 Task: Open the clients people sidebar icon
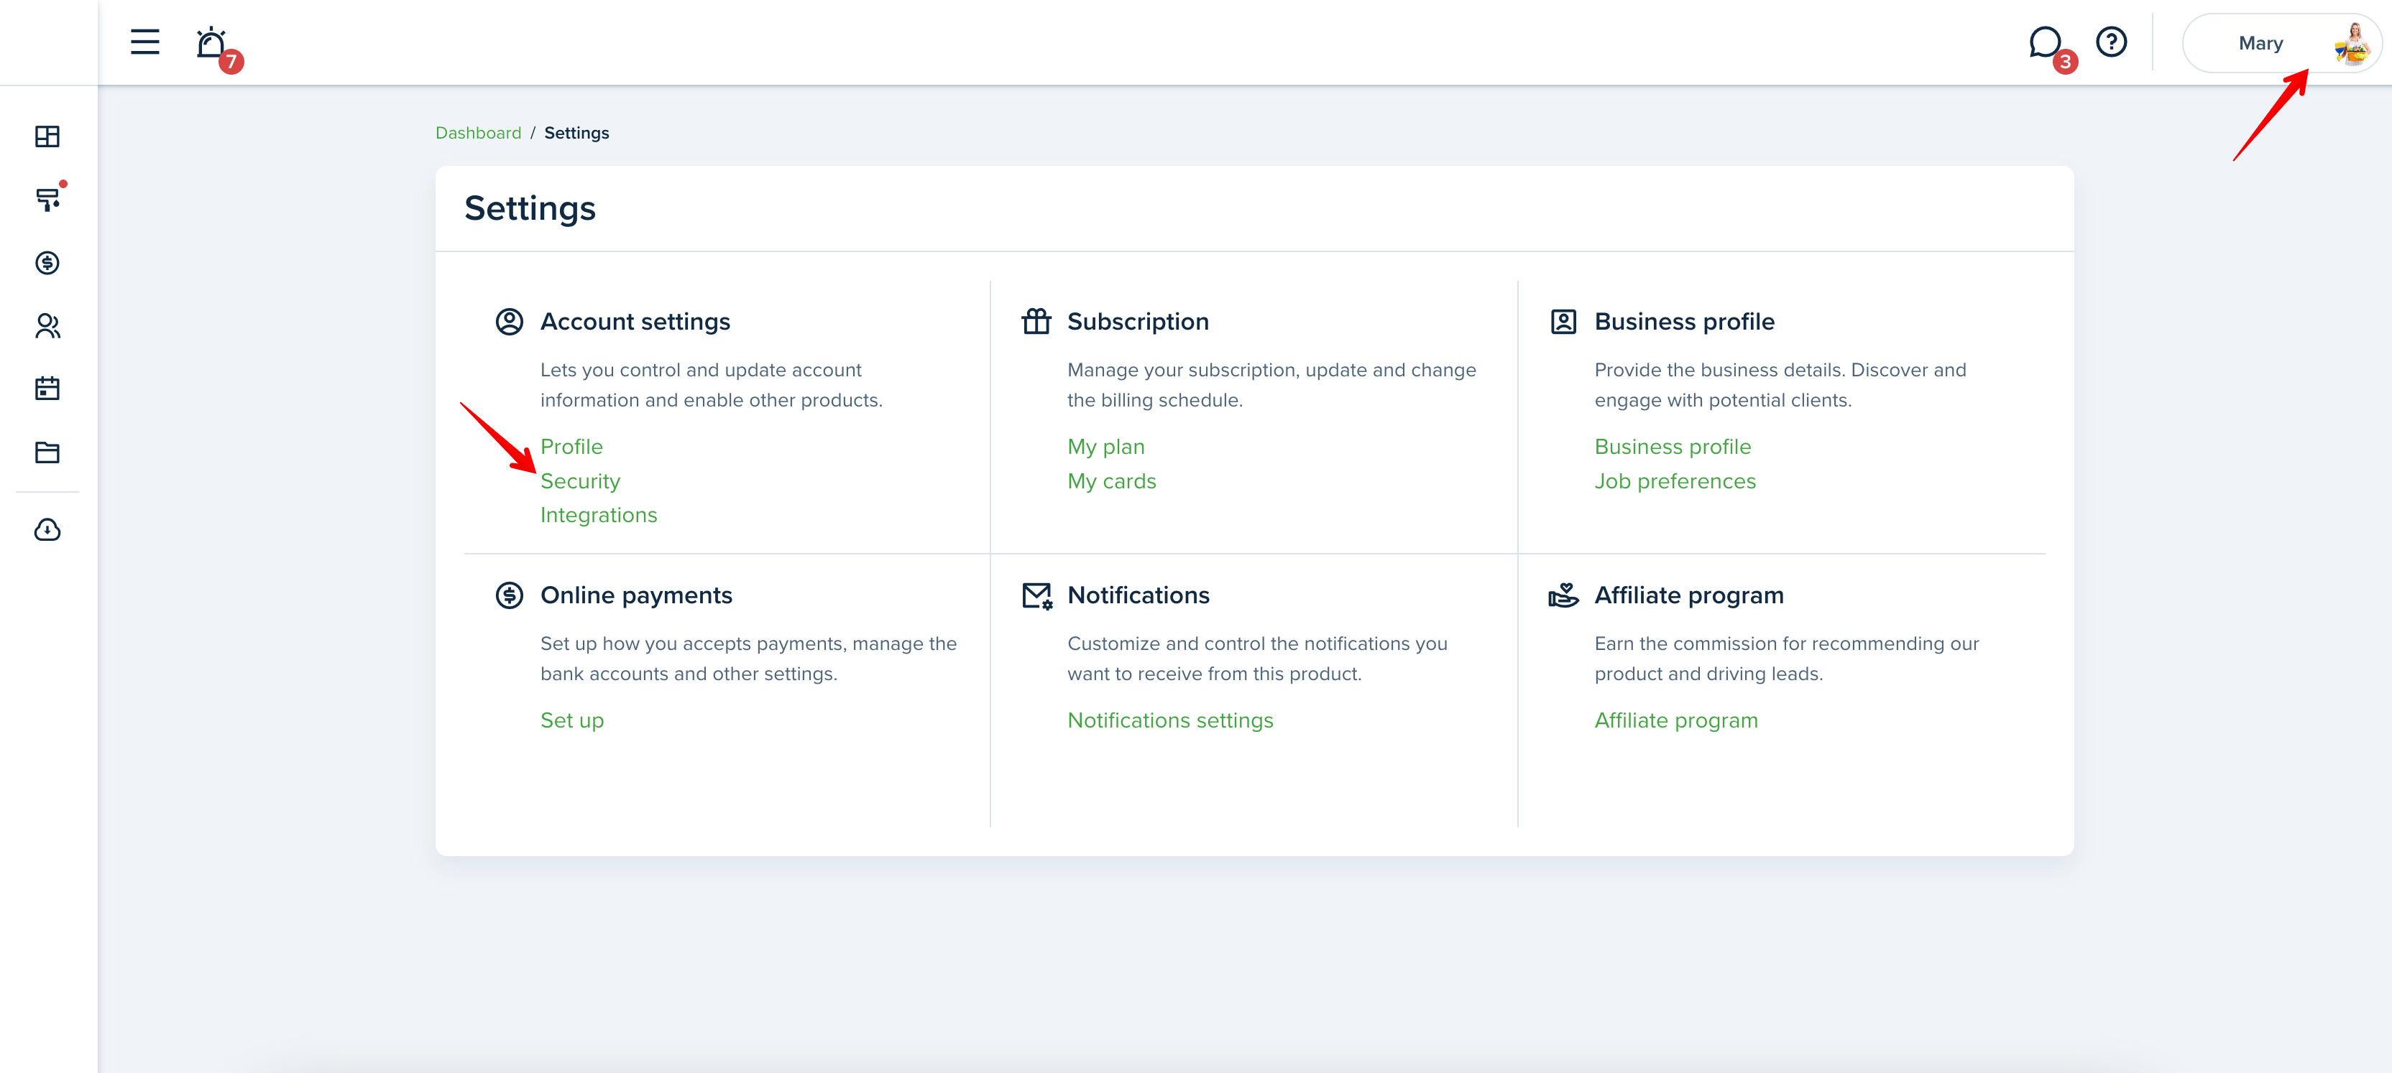pyautogui.click(x=47, y=326)
